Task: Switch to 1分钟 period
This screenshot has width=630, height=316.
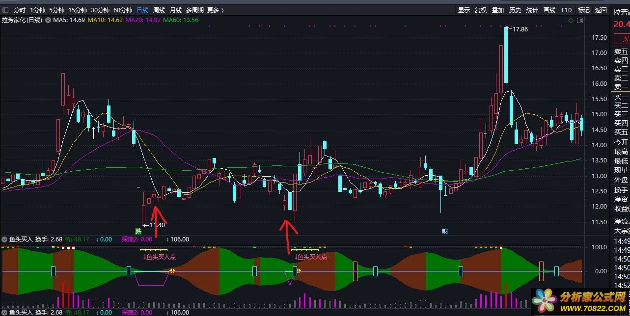Action: click(38, 10)
